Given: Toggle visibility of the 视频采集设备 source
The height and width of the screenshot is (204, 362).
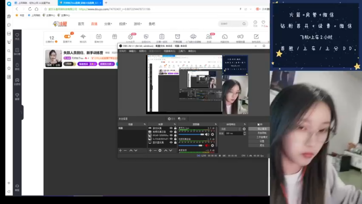Looking at the screenshot, I should (x=171, y=131).
